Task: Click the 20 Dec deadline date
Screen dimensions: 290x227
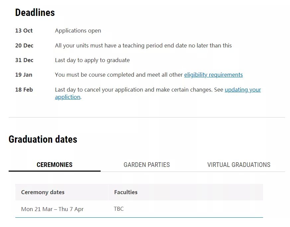Action: point(24,45)
